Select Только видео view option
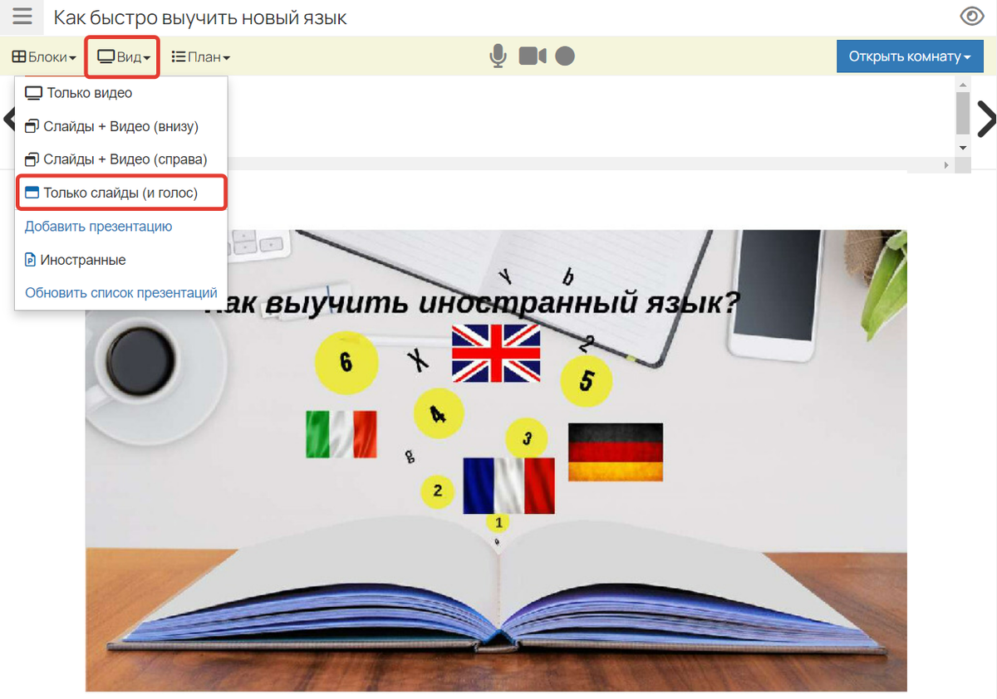Image resolution: width=997 pixels, height=699 pixels. 89,93
